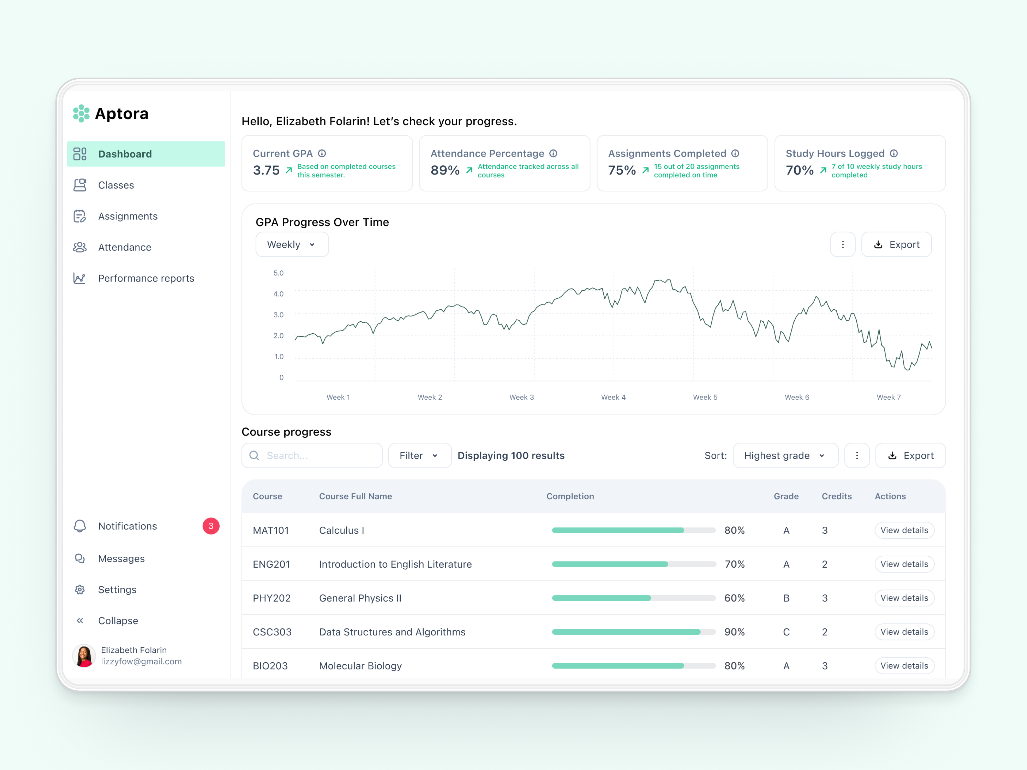Image resolution: width=1027 pixels, height=770 pixels.
Task: Click the Classes sidebar icon
Action: [x=80, y=185]
